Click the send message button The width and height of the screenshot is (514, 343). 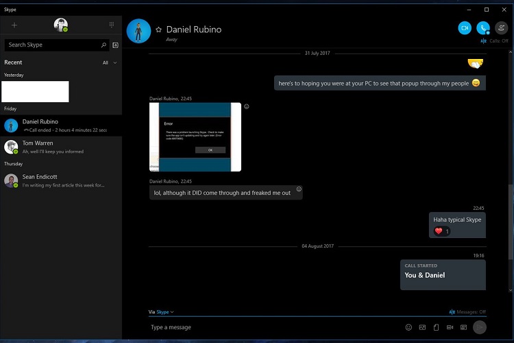click(x=480, y=327)
